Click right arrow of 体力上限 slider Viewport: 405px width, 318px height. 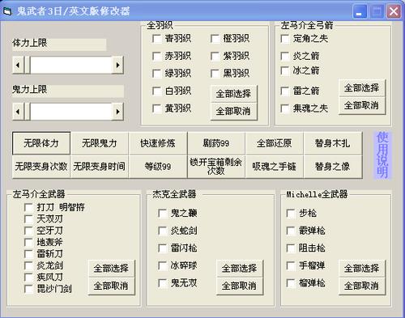(x=117, y=65)
